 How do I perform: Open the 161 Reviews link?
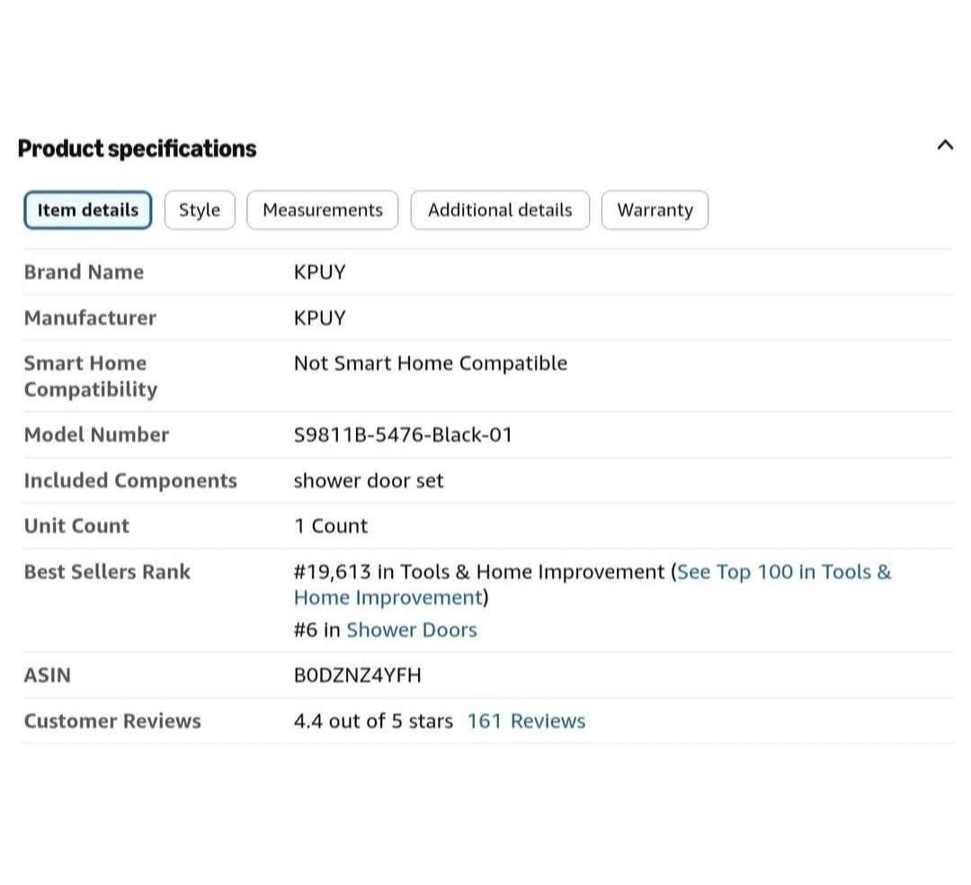click(526, 721)
